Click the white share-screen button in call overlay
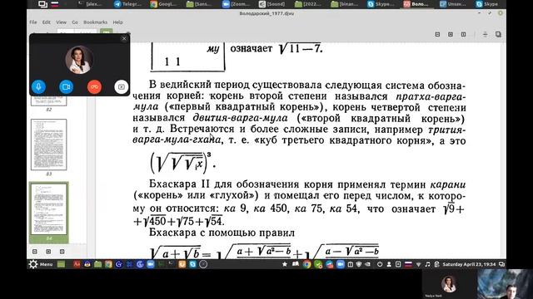 (x=122, y=86)
